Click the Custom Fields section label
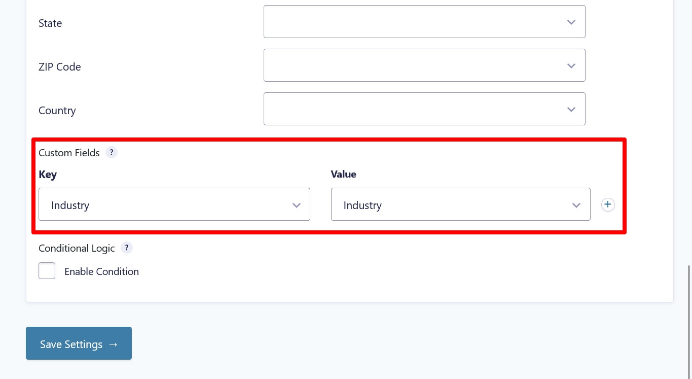 pyautogui.click(x=69, y=153)
